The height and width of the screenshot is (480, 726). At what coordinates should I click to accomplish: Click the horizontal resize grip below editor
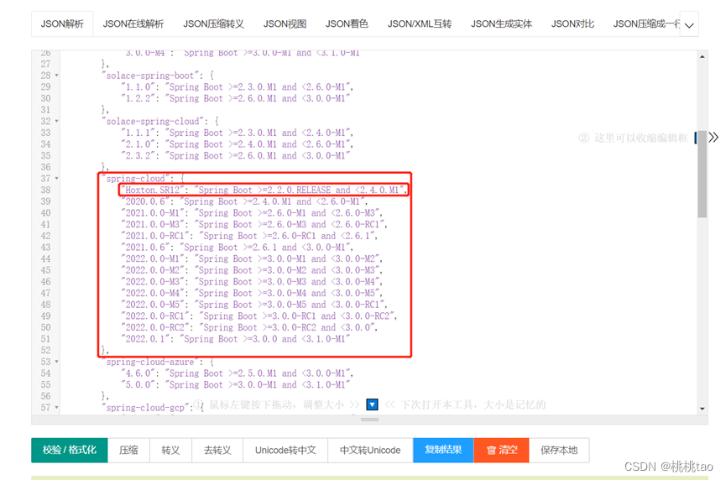point(369,420)
